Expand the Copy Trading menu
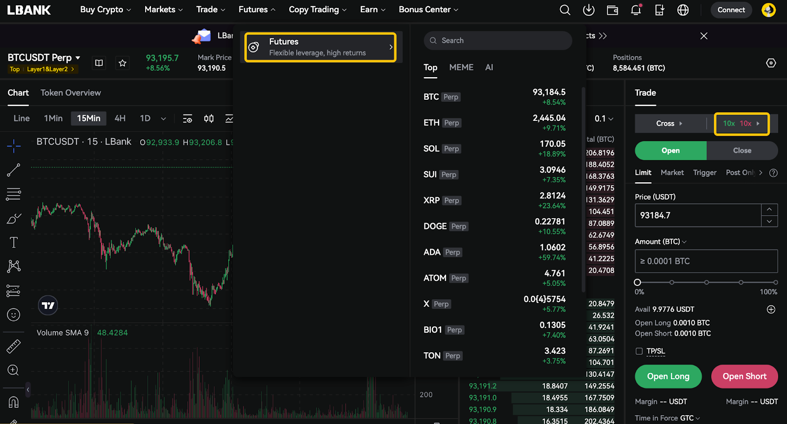 coord(317,9)
